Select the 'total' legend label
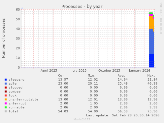This screenshot has height=123, width=164. [x=14, y=111]
